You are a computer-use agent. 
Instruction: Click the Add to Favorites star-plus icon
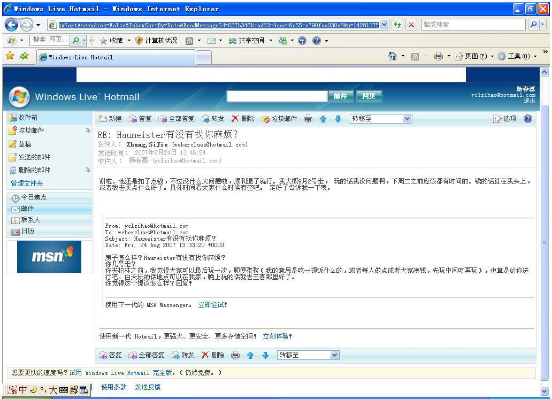pyautogui.click(x=24, y=56)
